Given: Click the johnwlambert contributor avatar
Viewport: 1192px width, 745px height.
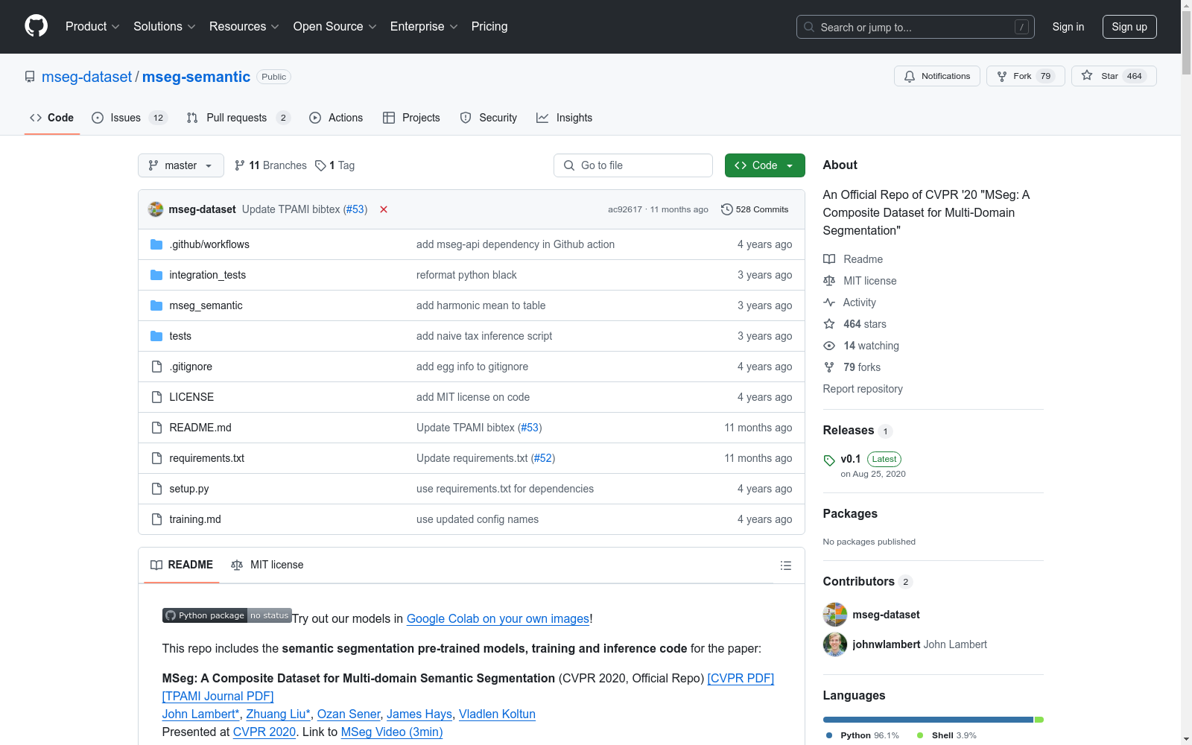Looking at the screenshot, I should pyautogui.click(x=835, y=644).
